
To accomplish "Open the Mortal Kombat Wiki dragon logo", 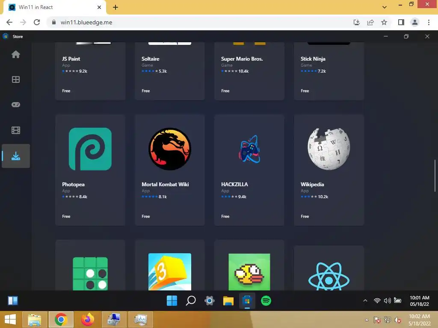I will (x=170, y=149).
